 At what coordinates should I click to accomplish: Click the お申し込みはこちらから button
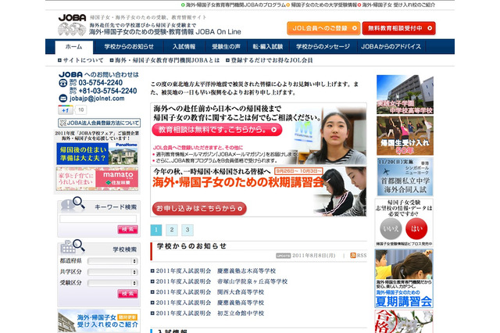[x=199, y=209]
